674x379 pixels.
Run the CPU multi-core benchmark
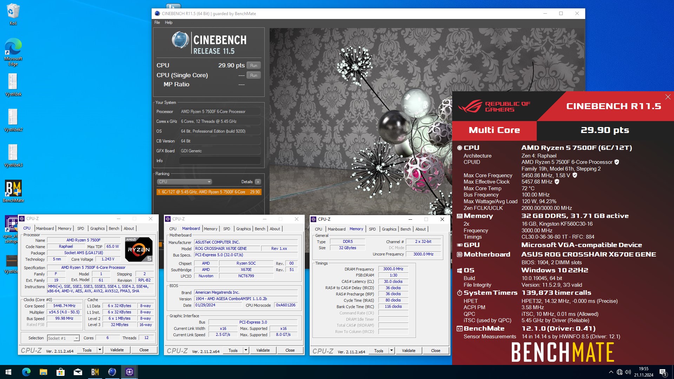click(x=253, y=66)
